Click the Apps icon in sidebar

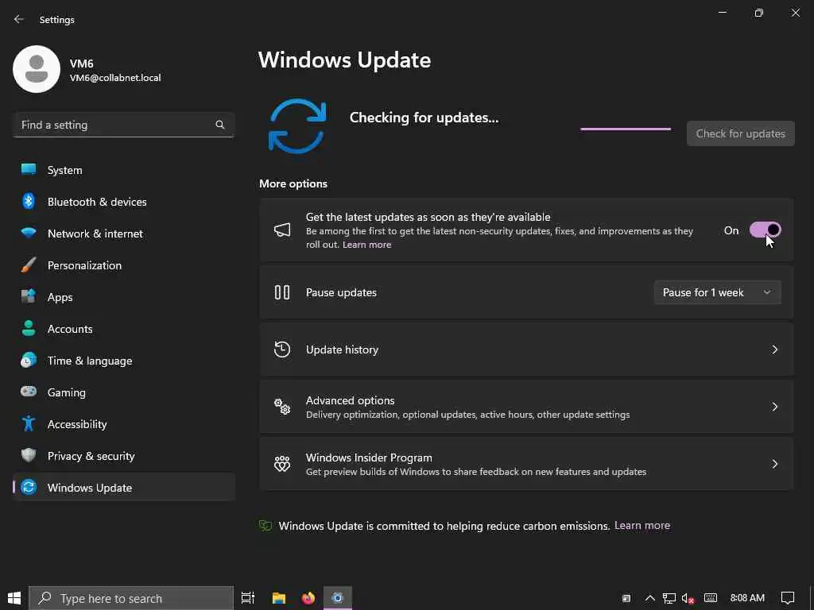click(x=29, y=297)
